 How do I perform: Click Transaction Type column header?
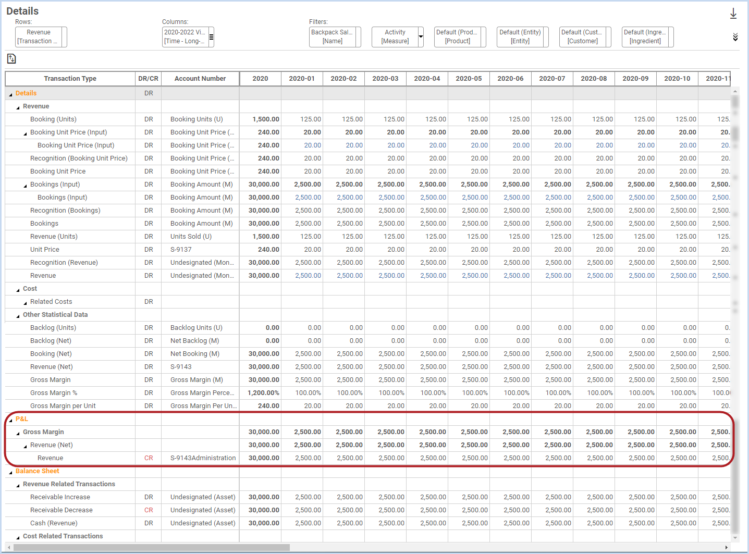(70, 79)
